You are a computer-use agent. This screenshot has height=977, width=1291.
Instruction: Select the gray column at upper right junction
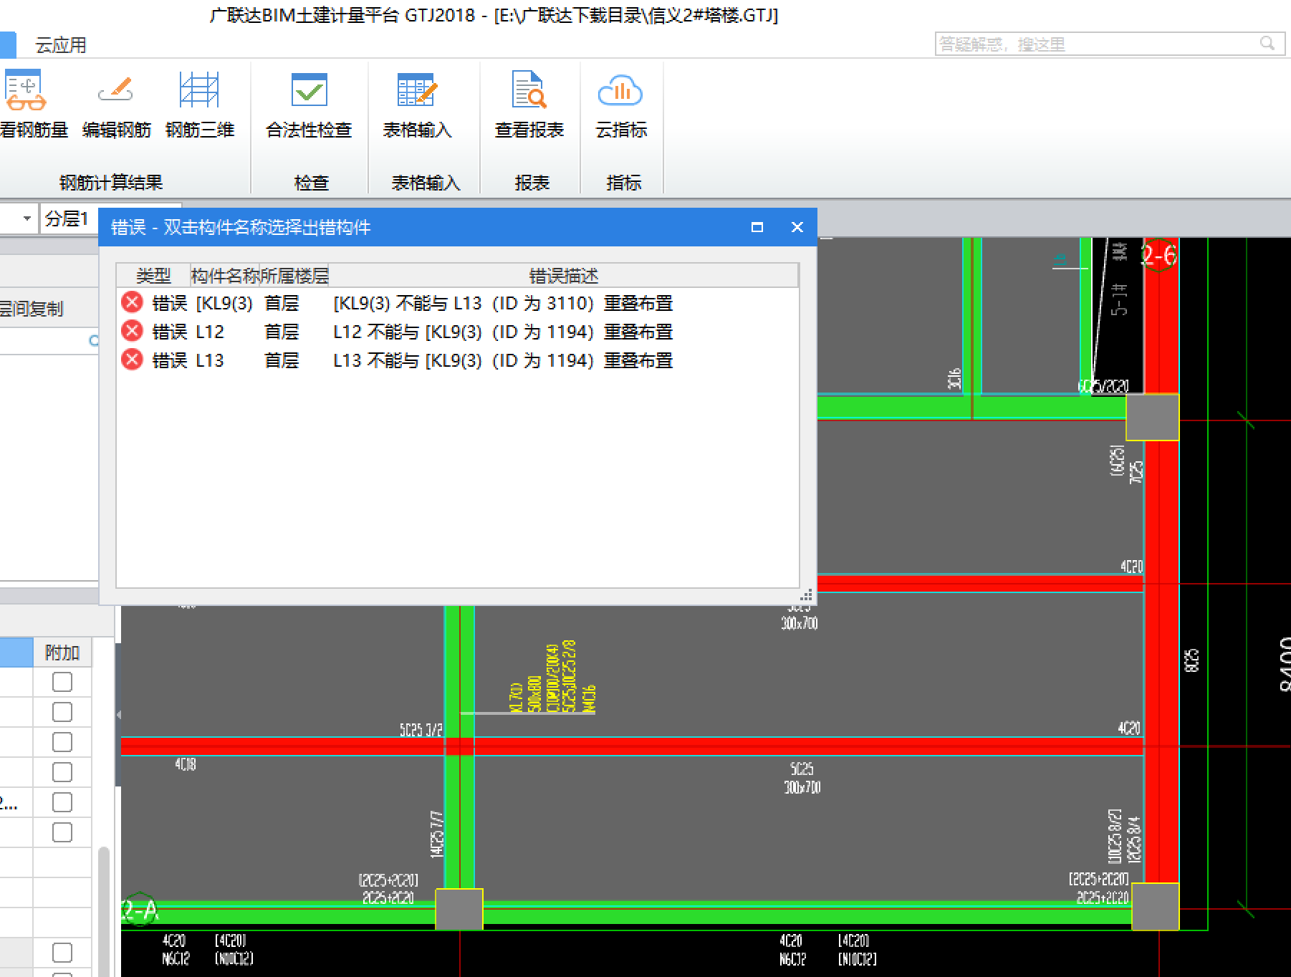point(1152,417)
